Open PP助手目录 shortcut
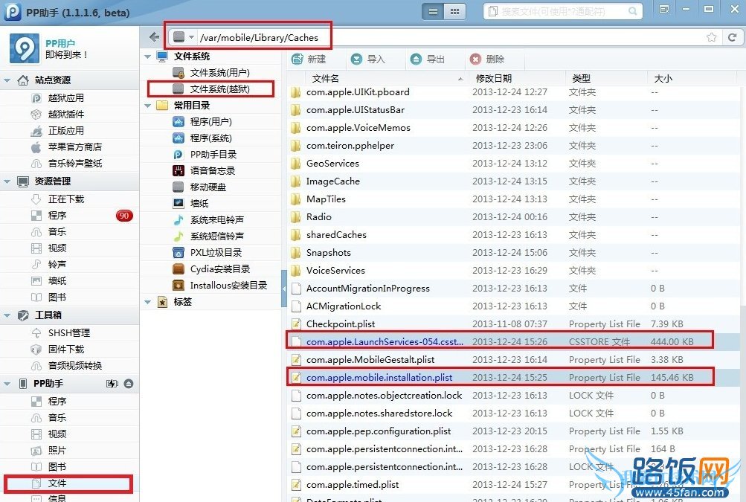Image resolution: width=746 pixels, height=502 pixels. tap(205, 155)
